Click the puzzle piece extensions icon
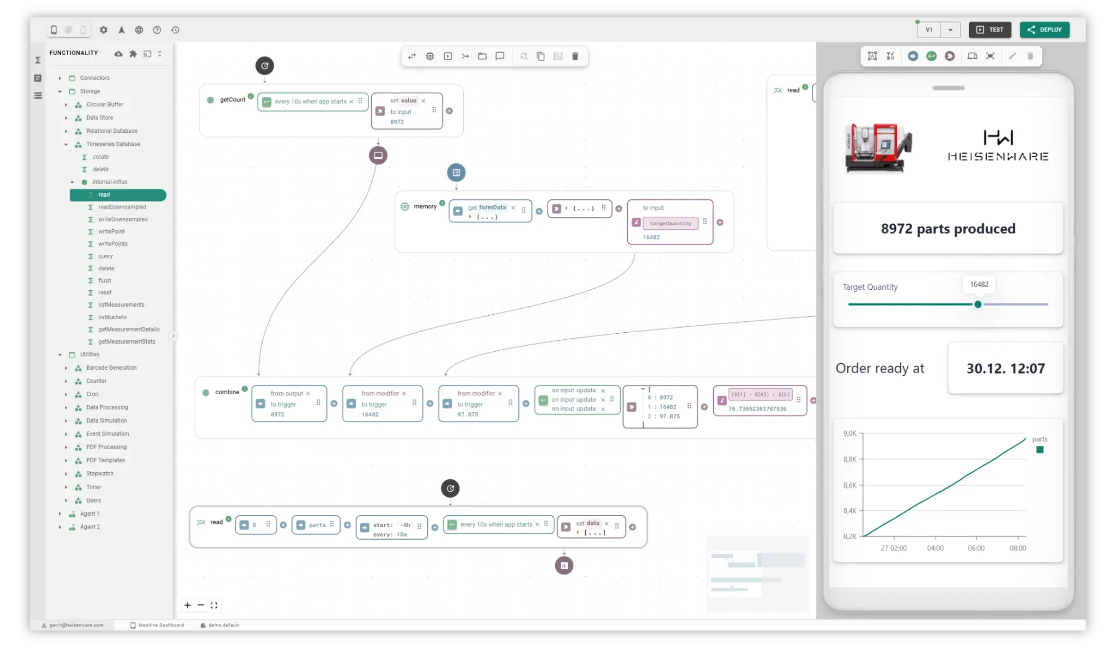The image size is (1116, 648). point(133,53)
